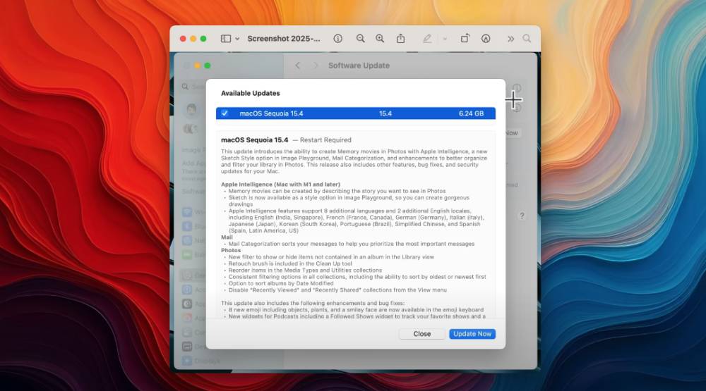This screenshot has height=391, width=706.
Task: Activate the Markup pen tool
Action: (427, 39)
